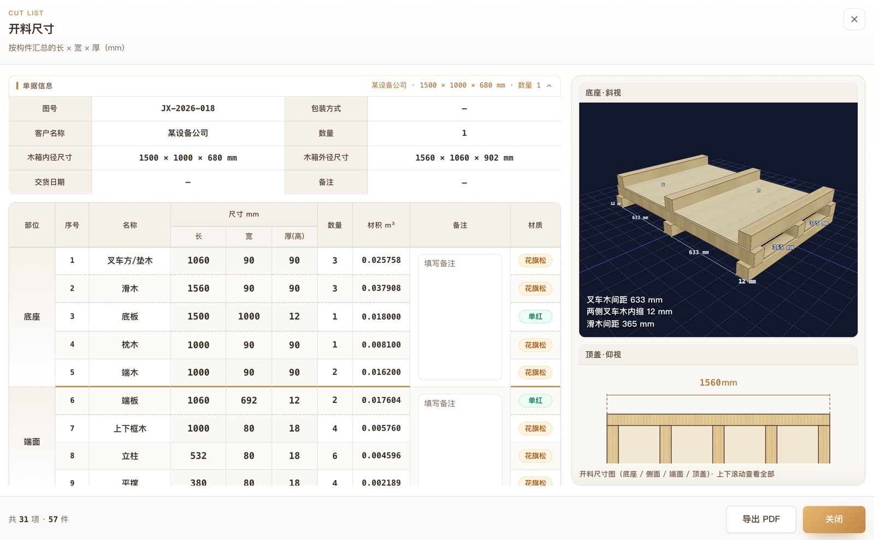Click the 花旗松 tag in the 立柱 row
874x540 pixels.
(535, 456)
